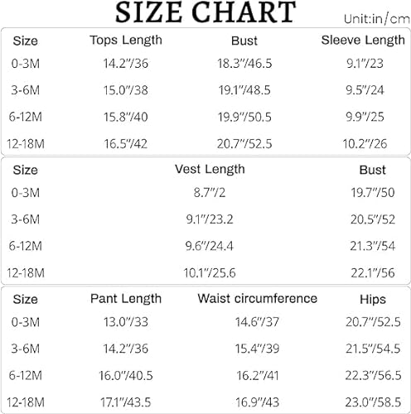411x414 pixels.
Task: Select the Hips column header
Action: [x=373, y=300]
